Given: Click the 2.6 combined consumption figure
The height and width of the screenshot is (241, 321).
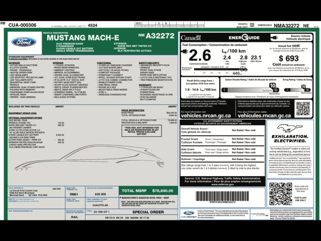Looking at the screenshot, I should (x=200, y=55).
